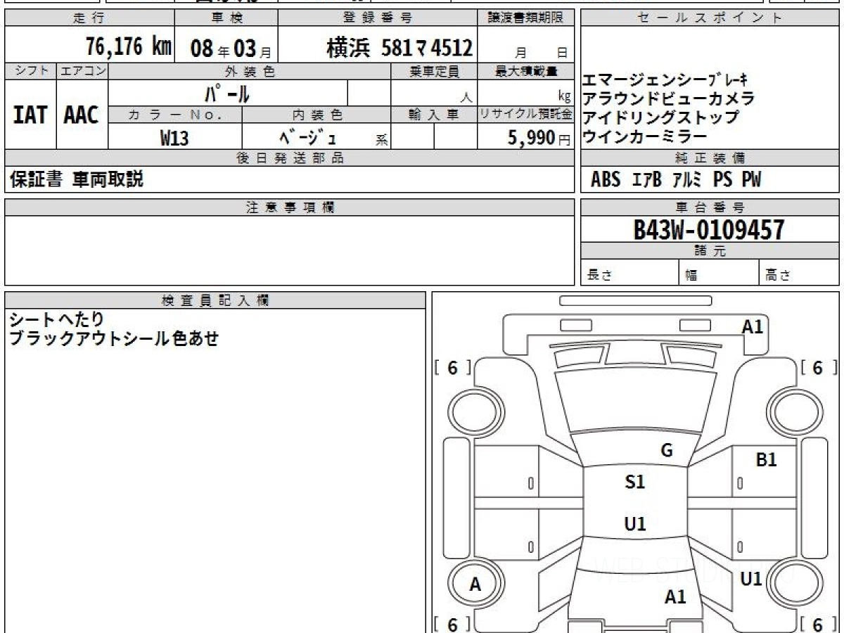The width and height of the screenshot is (844, 633).
Task: Click the 純正装備 header
Action: [x=710, y=158]
